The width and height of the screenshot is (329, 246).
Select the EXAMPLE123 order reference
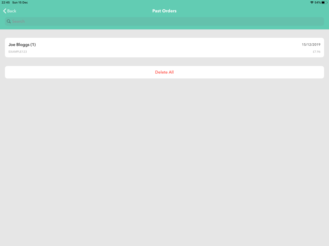(18, 52)
